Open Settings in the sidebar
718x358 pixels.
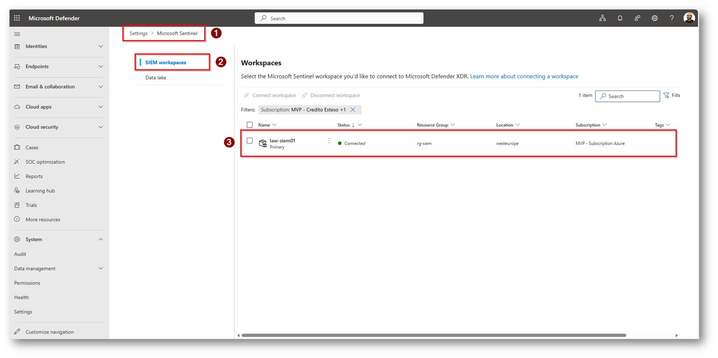point(23,312)
